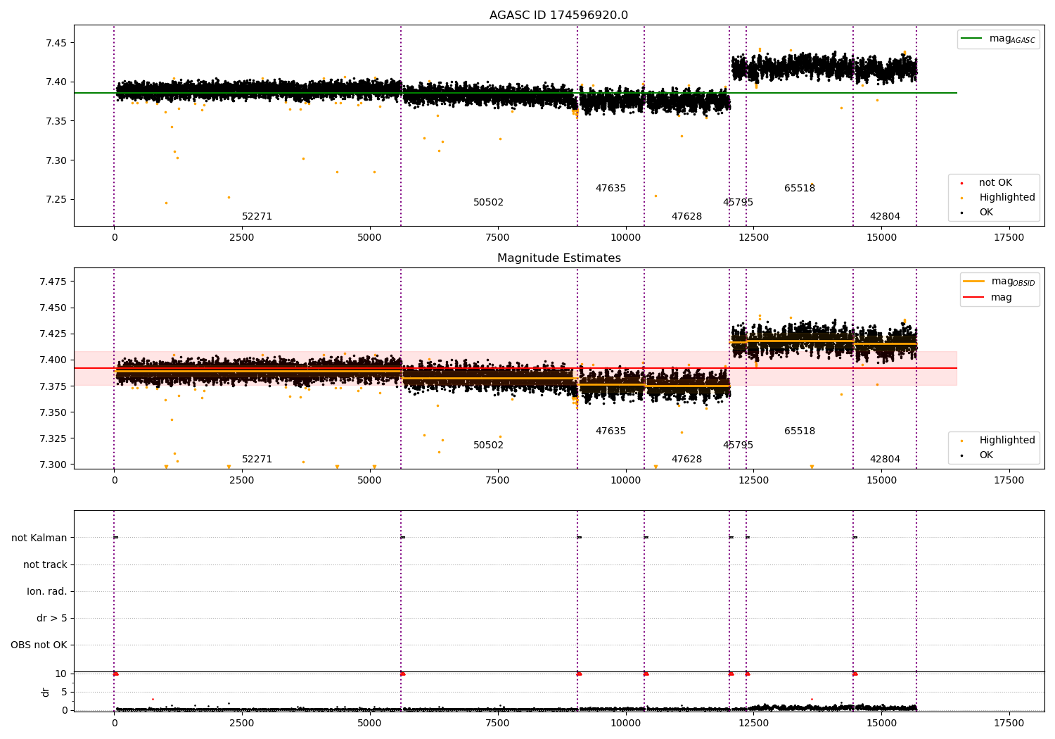Click the red triangle marker at x=0 in dr panel
This screenshot has height=739, width=1055.
pos(115,674)
